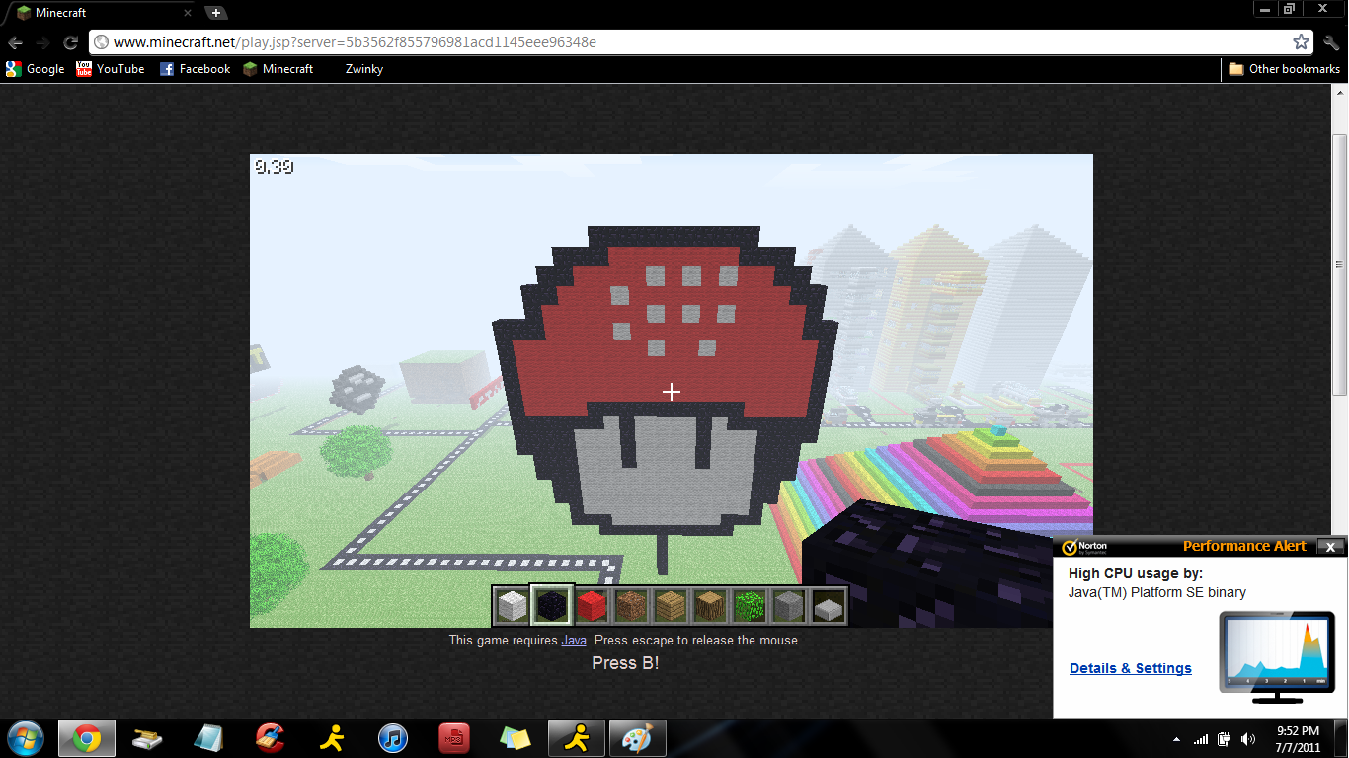Show hidden system tray icons
The width and height of the screenshot is (1349, 758).
1175,739
